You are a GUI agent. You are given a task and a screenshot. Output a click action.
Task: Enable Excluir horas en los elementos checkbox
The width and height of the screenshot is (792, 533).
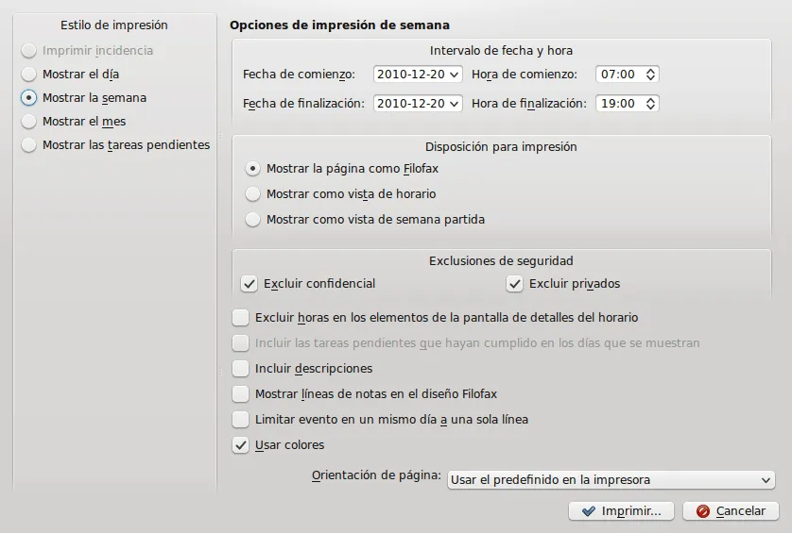point(240,318)
